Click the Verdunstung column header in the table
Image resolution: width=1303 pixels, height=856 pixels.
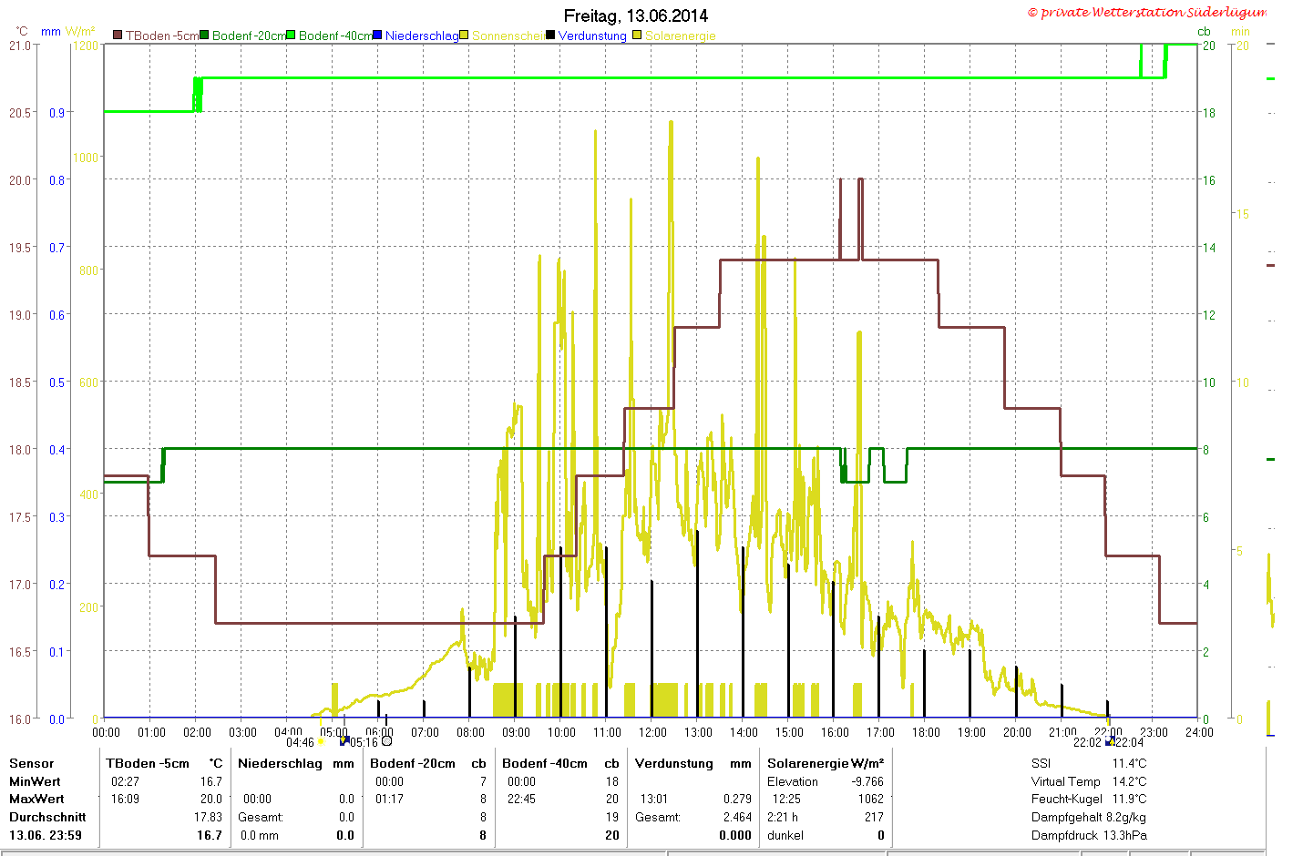674,763
